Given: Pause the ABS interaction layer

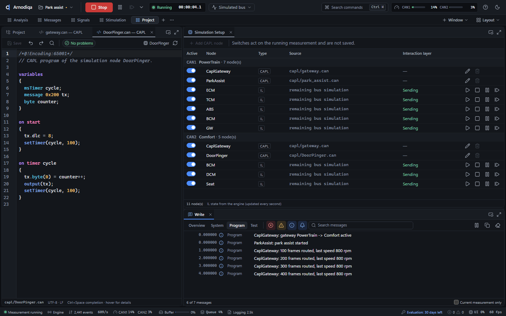Looking at the screenshot, I should (487, 109).
